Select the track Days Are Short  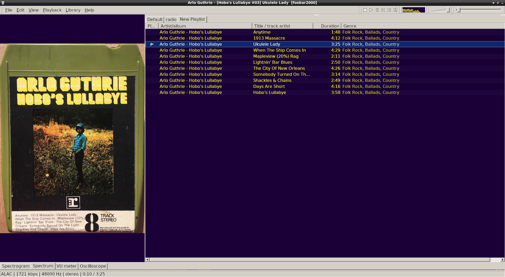(269, 87)
